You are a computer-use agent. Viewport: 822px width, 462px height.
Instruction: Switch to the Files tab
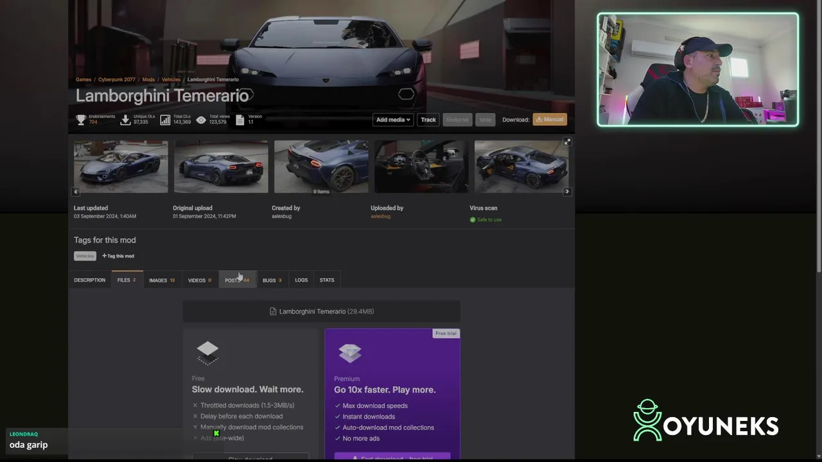pyautogui.click(x=127, y=280)
